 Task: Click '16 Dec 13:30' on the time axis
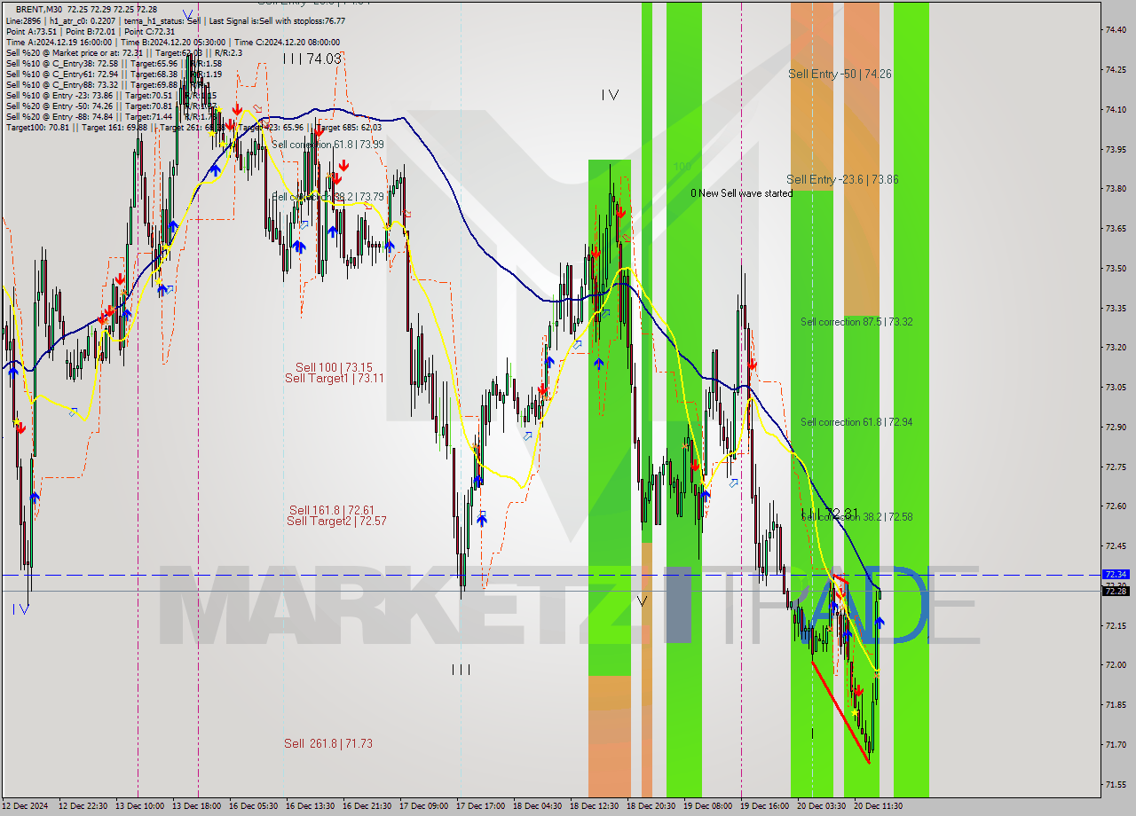click(311, 806)
